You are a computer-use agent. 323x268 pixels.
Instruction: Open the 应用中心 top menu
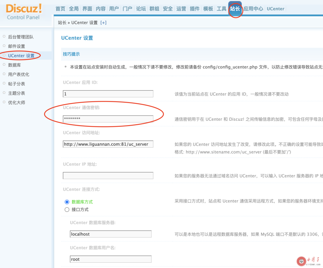(253, 9)
